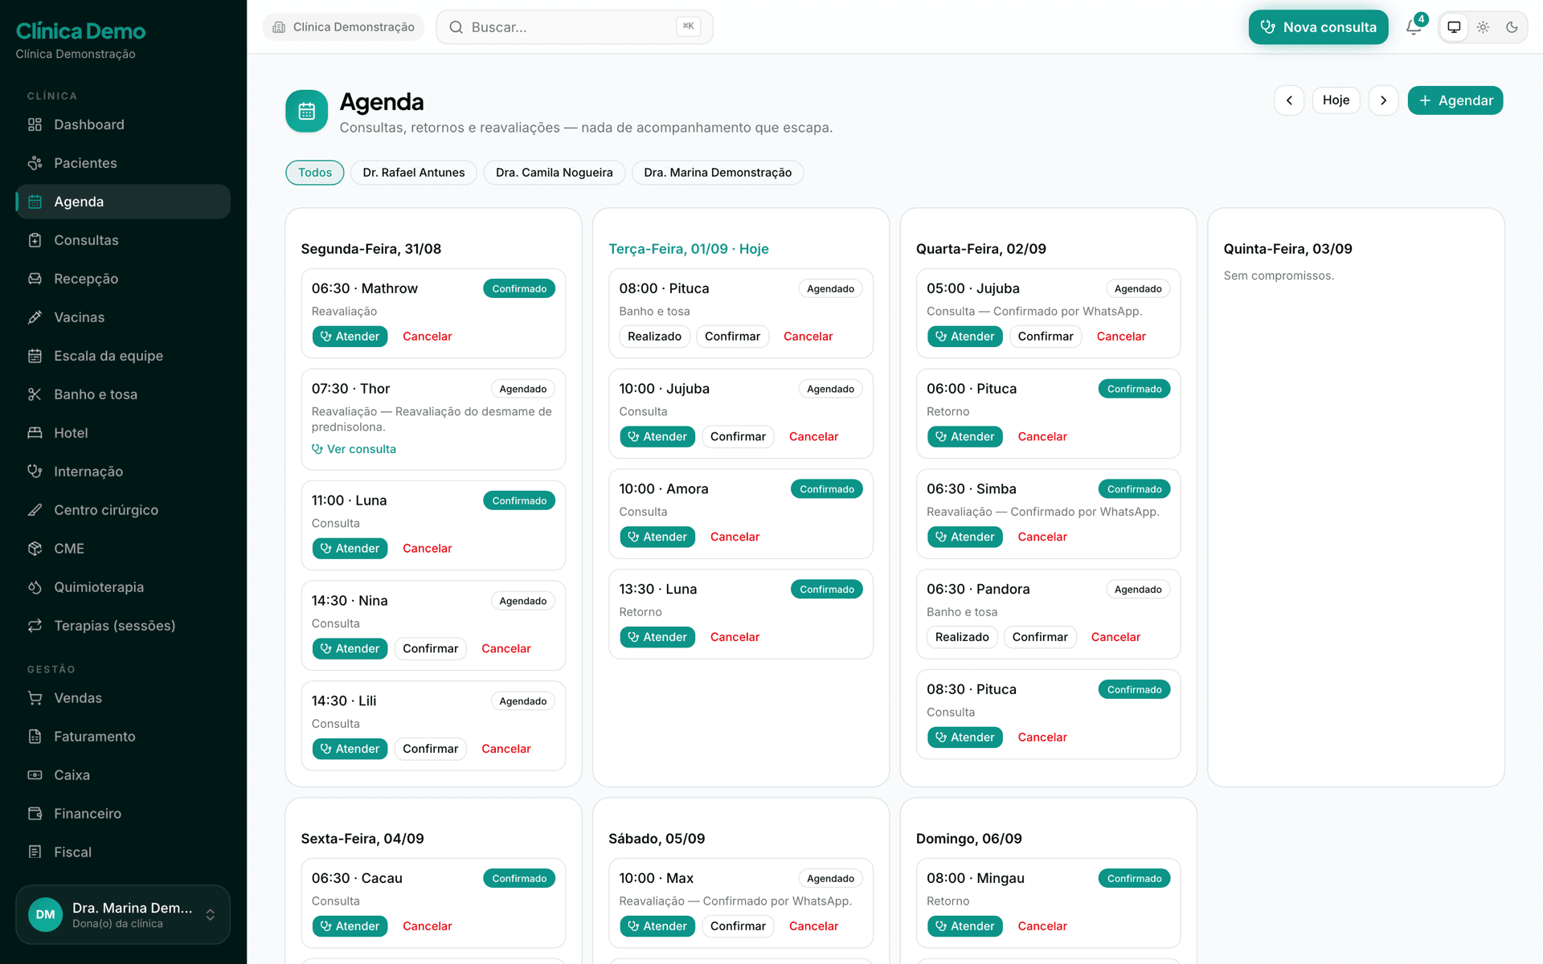The height and width of the screenshot is (964, 1543).
Task: Click the Agendar button
Action: pyautogui.click(x=1455, y=100)
